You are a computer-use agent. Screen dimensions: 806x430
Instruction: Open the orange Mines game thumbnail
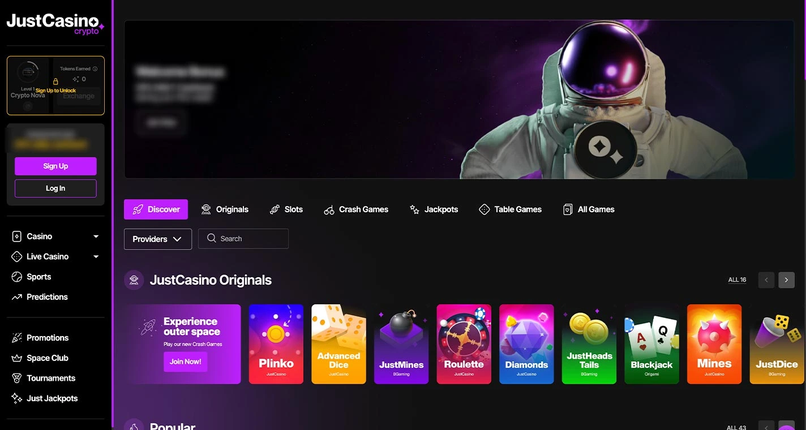(x=714, y=344)
